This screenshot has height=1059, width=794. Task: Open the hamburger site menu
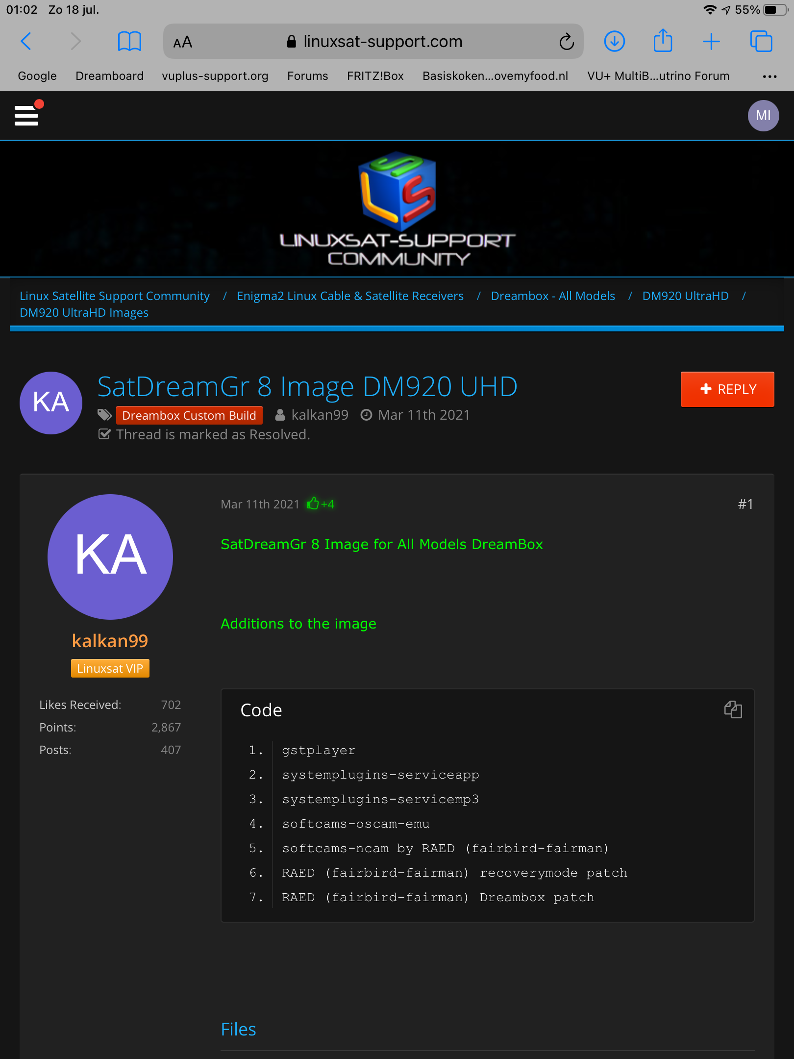coord(26,116)
